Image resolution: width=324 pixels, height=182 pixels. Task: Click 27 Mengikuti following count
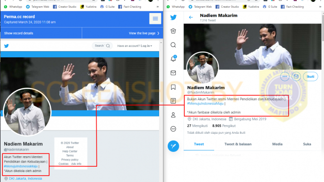click(197, 126)
